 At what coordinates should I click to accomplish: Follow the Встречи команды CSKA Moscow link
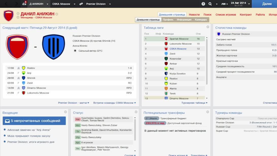coord(114,103)
